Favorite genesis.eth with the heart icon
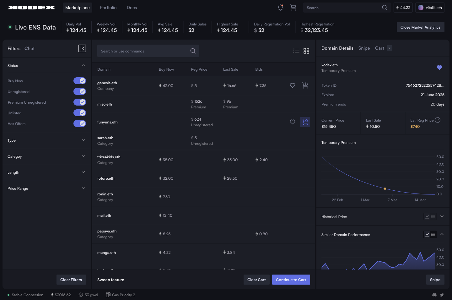Screen dimensions: 452x300 pos(292,85)
